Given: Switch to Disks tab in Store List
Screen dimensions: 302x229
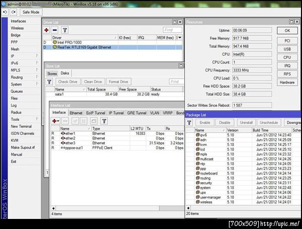Looking at the screenshot, I should [x=65, y=73].
